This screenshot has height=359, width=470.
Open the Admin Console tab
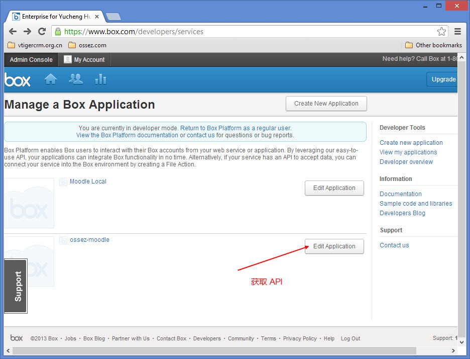[x=31, y=60]
